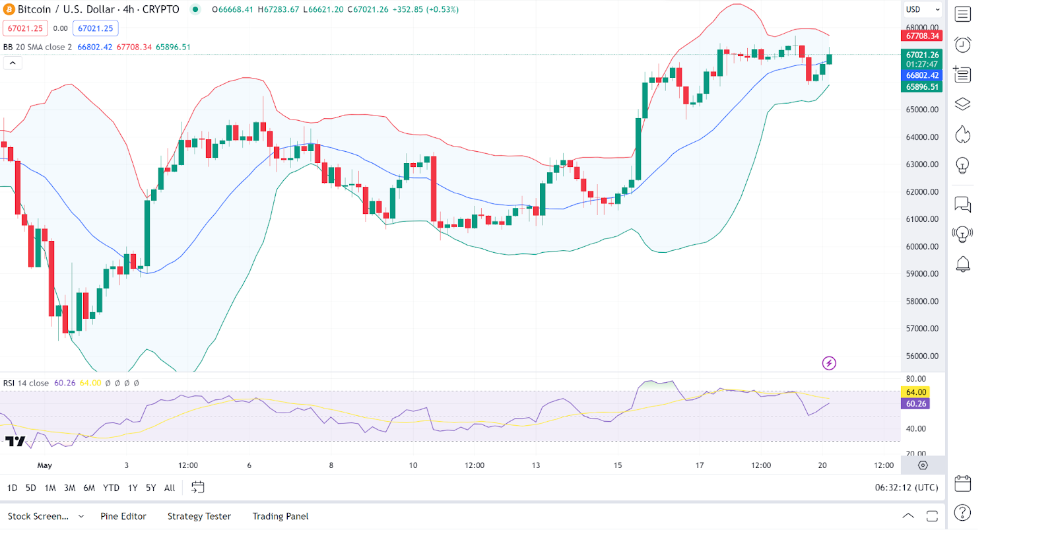Open the Calendar icon in sidebar
Viewport: 1056px width, 534px height.
(x=963, y=484)
